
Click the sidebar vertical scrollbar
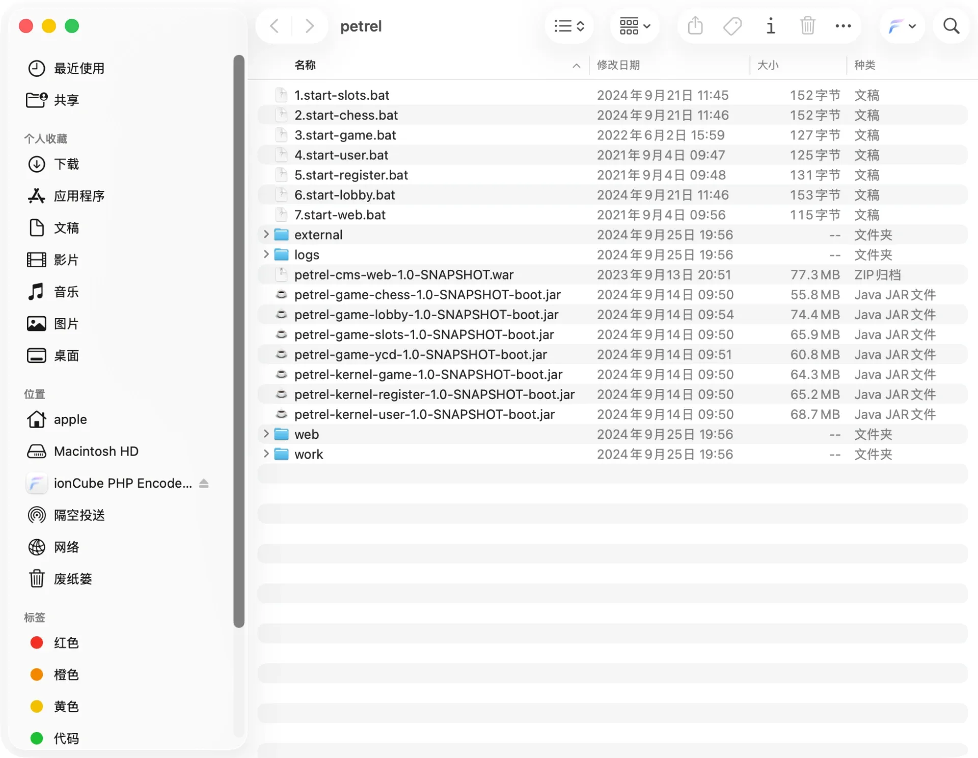coord(239,341)
